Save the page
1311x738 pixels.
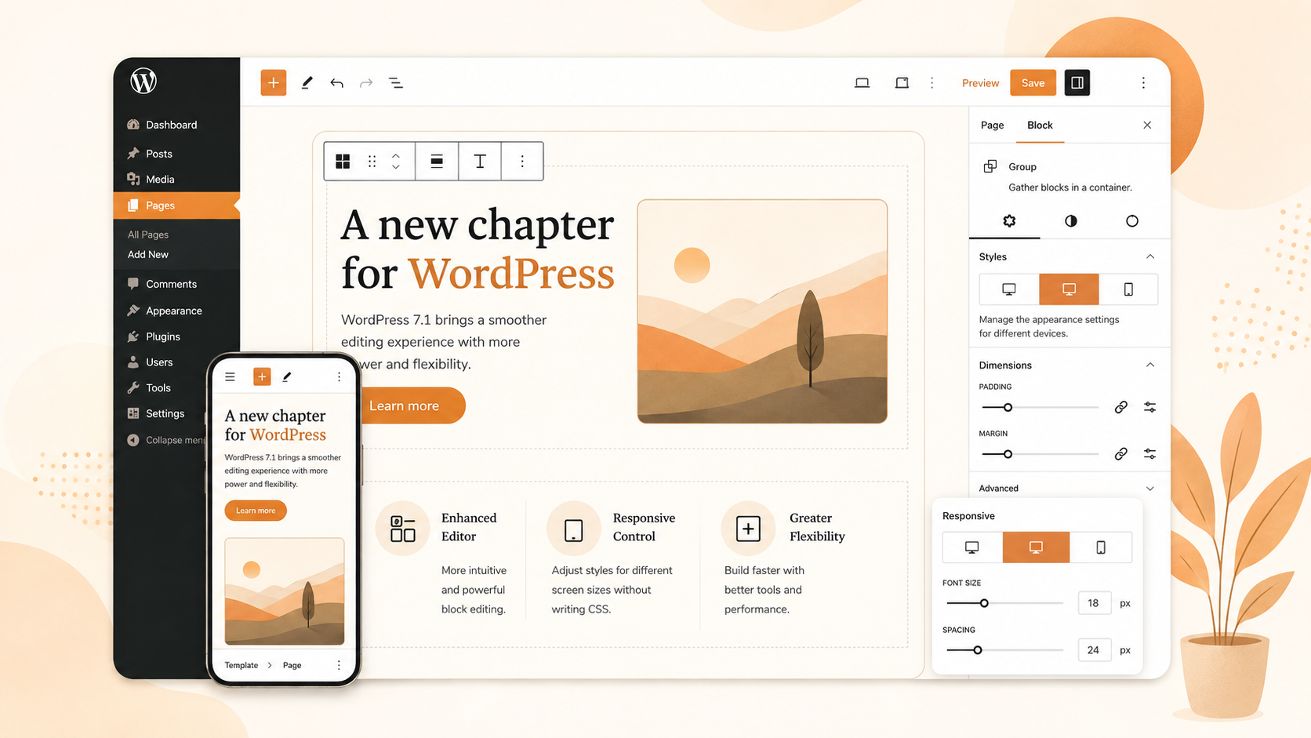pyautogui.click(x=1033, y=82)
